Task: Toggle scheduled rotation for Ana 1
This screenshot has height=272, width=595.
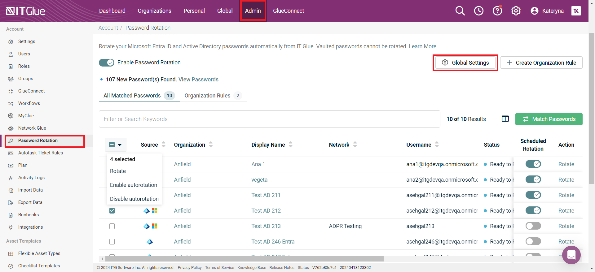Action: pos(533,164)
